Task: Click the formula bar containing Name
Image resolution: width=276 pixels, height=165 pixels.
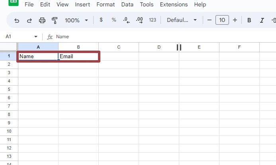Action: pos(165,37)
